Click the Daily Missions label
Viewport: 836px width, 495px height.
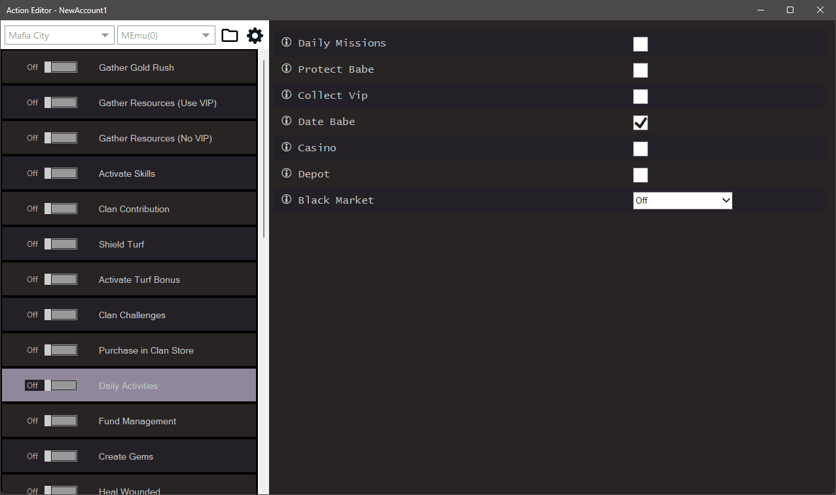[342, 43]
